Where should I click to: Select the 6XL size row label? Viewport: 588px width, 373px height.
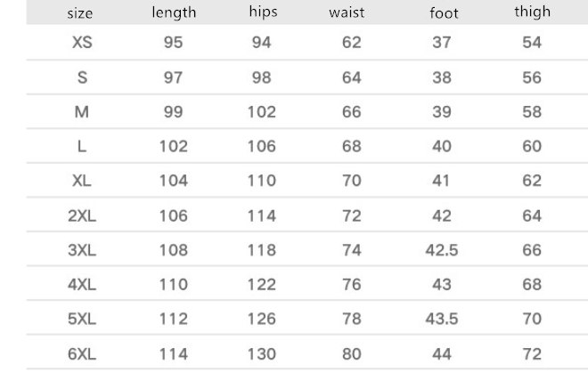[x=82, y=352]
